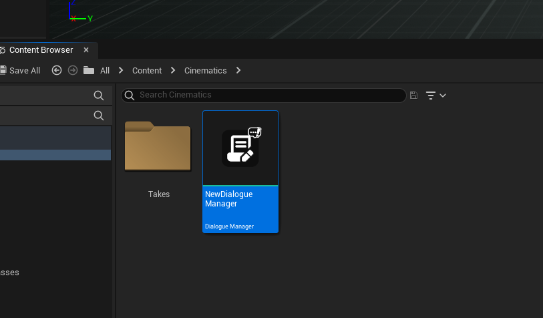Click the Dialogue Manager script icon
This screenshot has height=318, width=543.
pyautogui.click(x=240, y=147)
